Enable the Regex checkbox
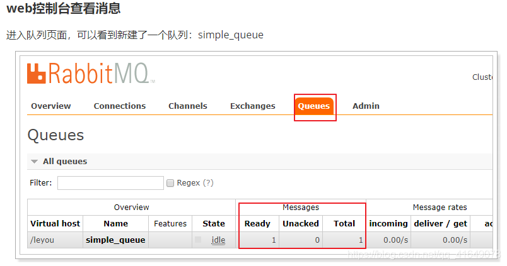 coord(170,183)
